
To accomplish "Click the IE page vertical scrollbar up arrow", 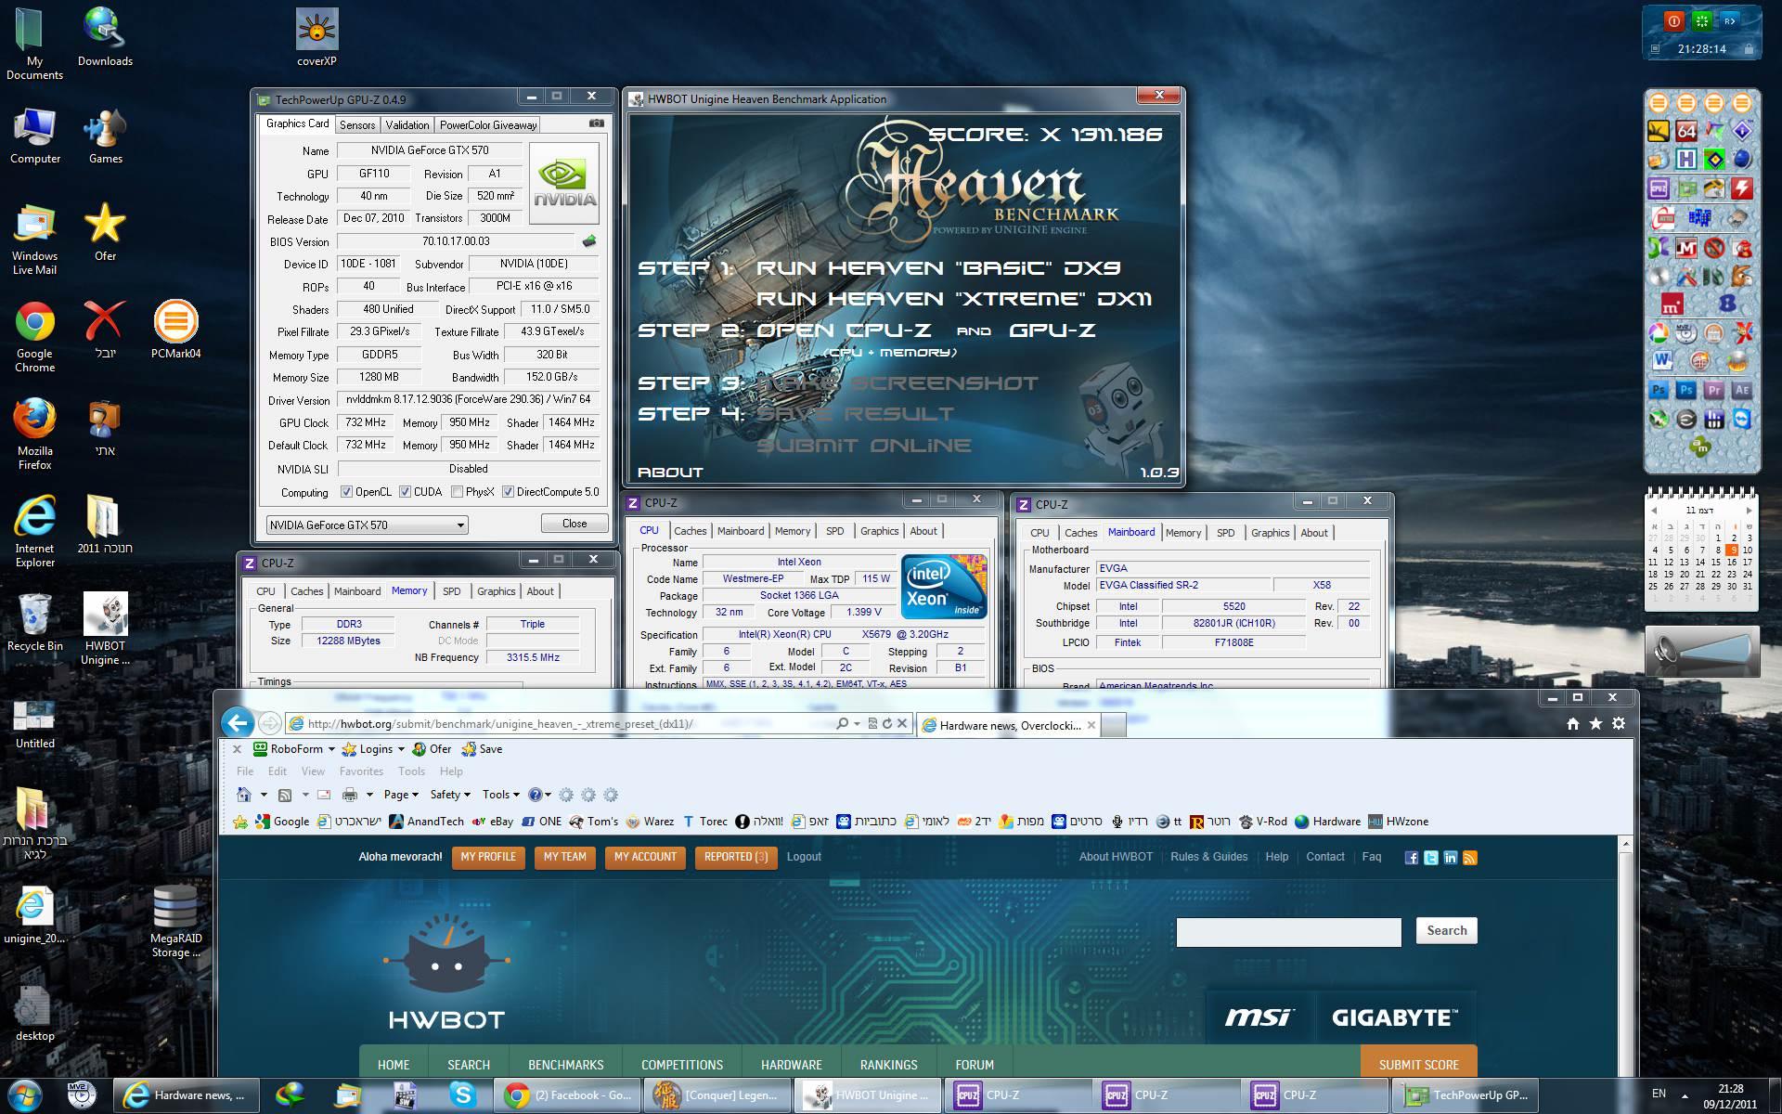I will click(x=1624, y=845).
